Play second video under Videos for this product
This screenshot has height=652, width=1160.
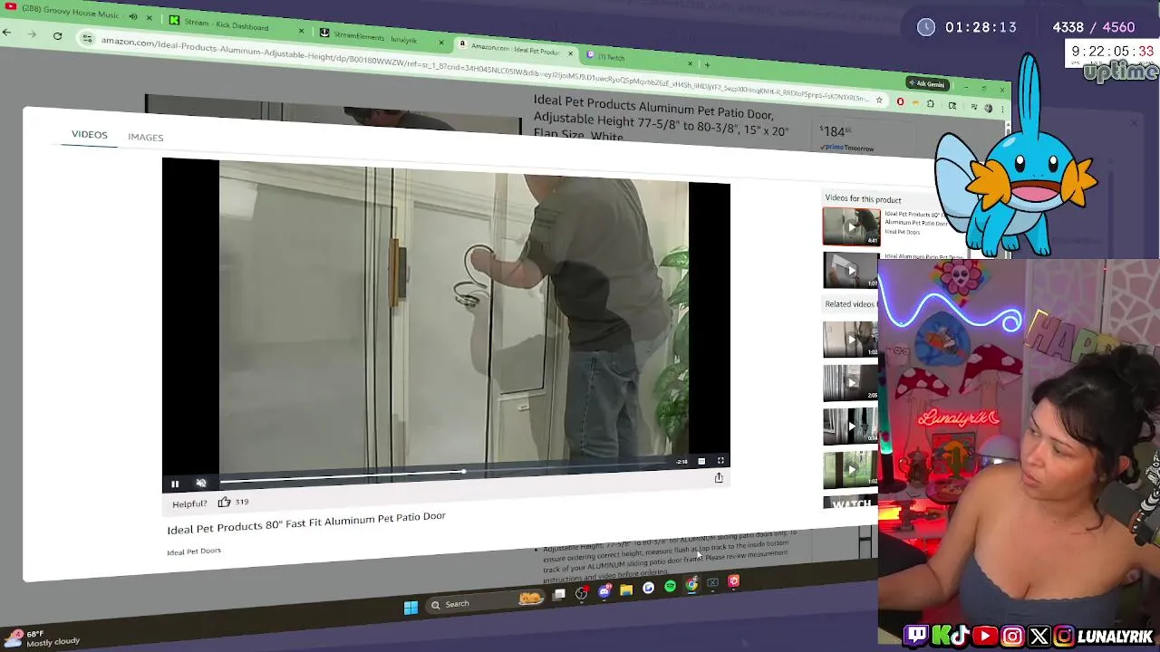pos(850,270)
